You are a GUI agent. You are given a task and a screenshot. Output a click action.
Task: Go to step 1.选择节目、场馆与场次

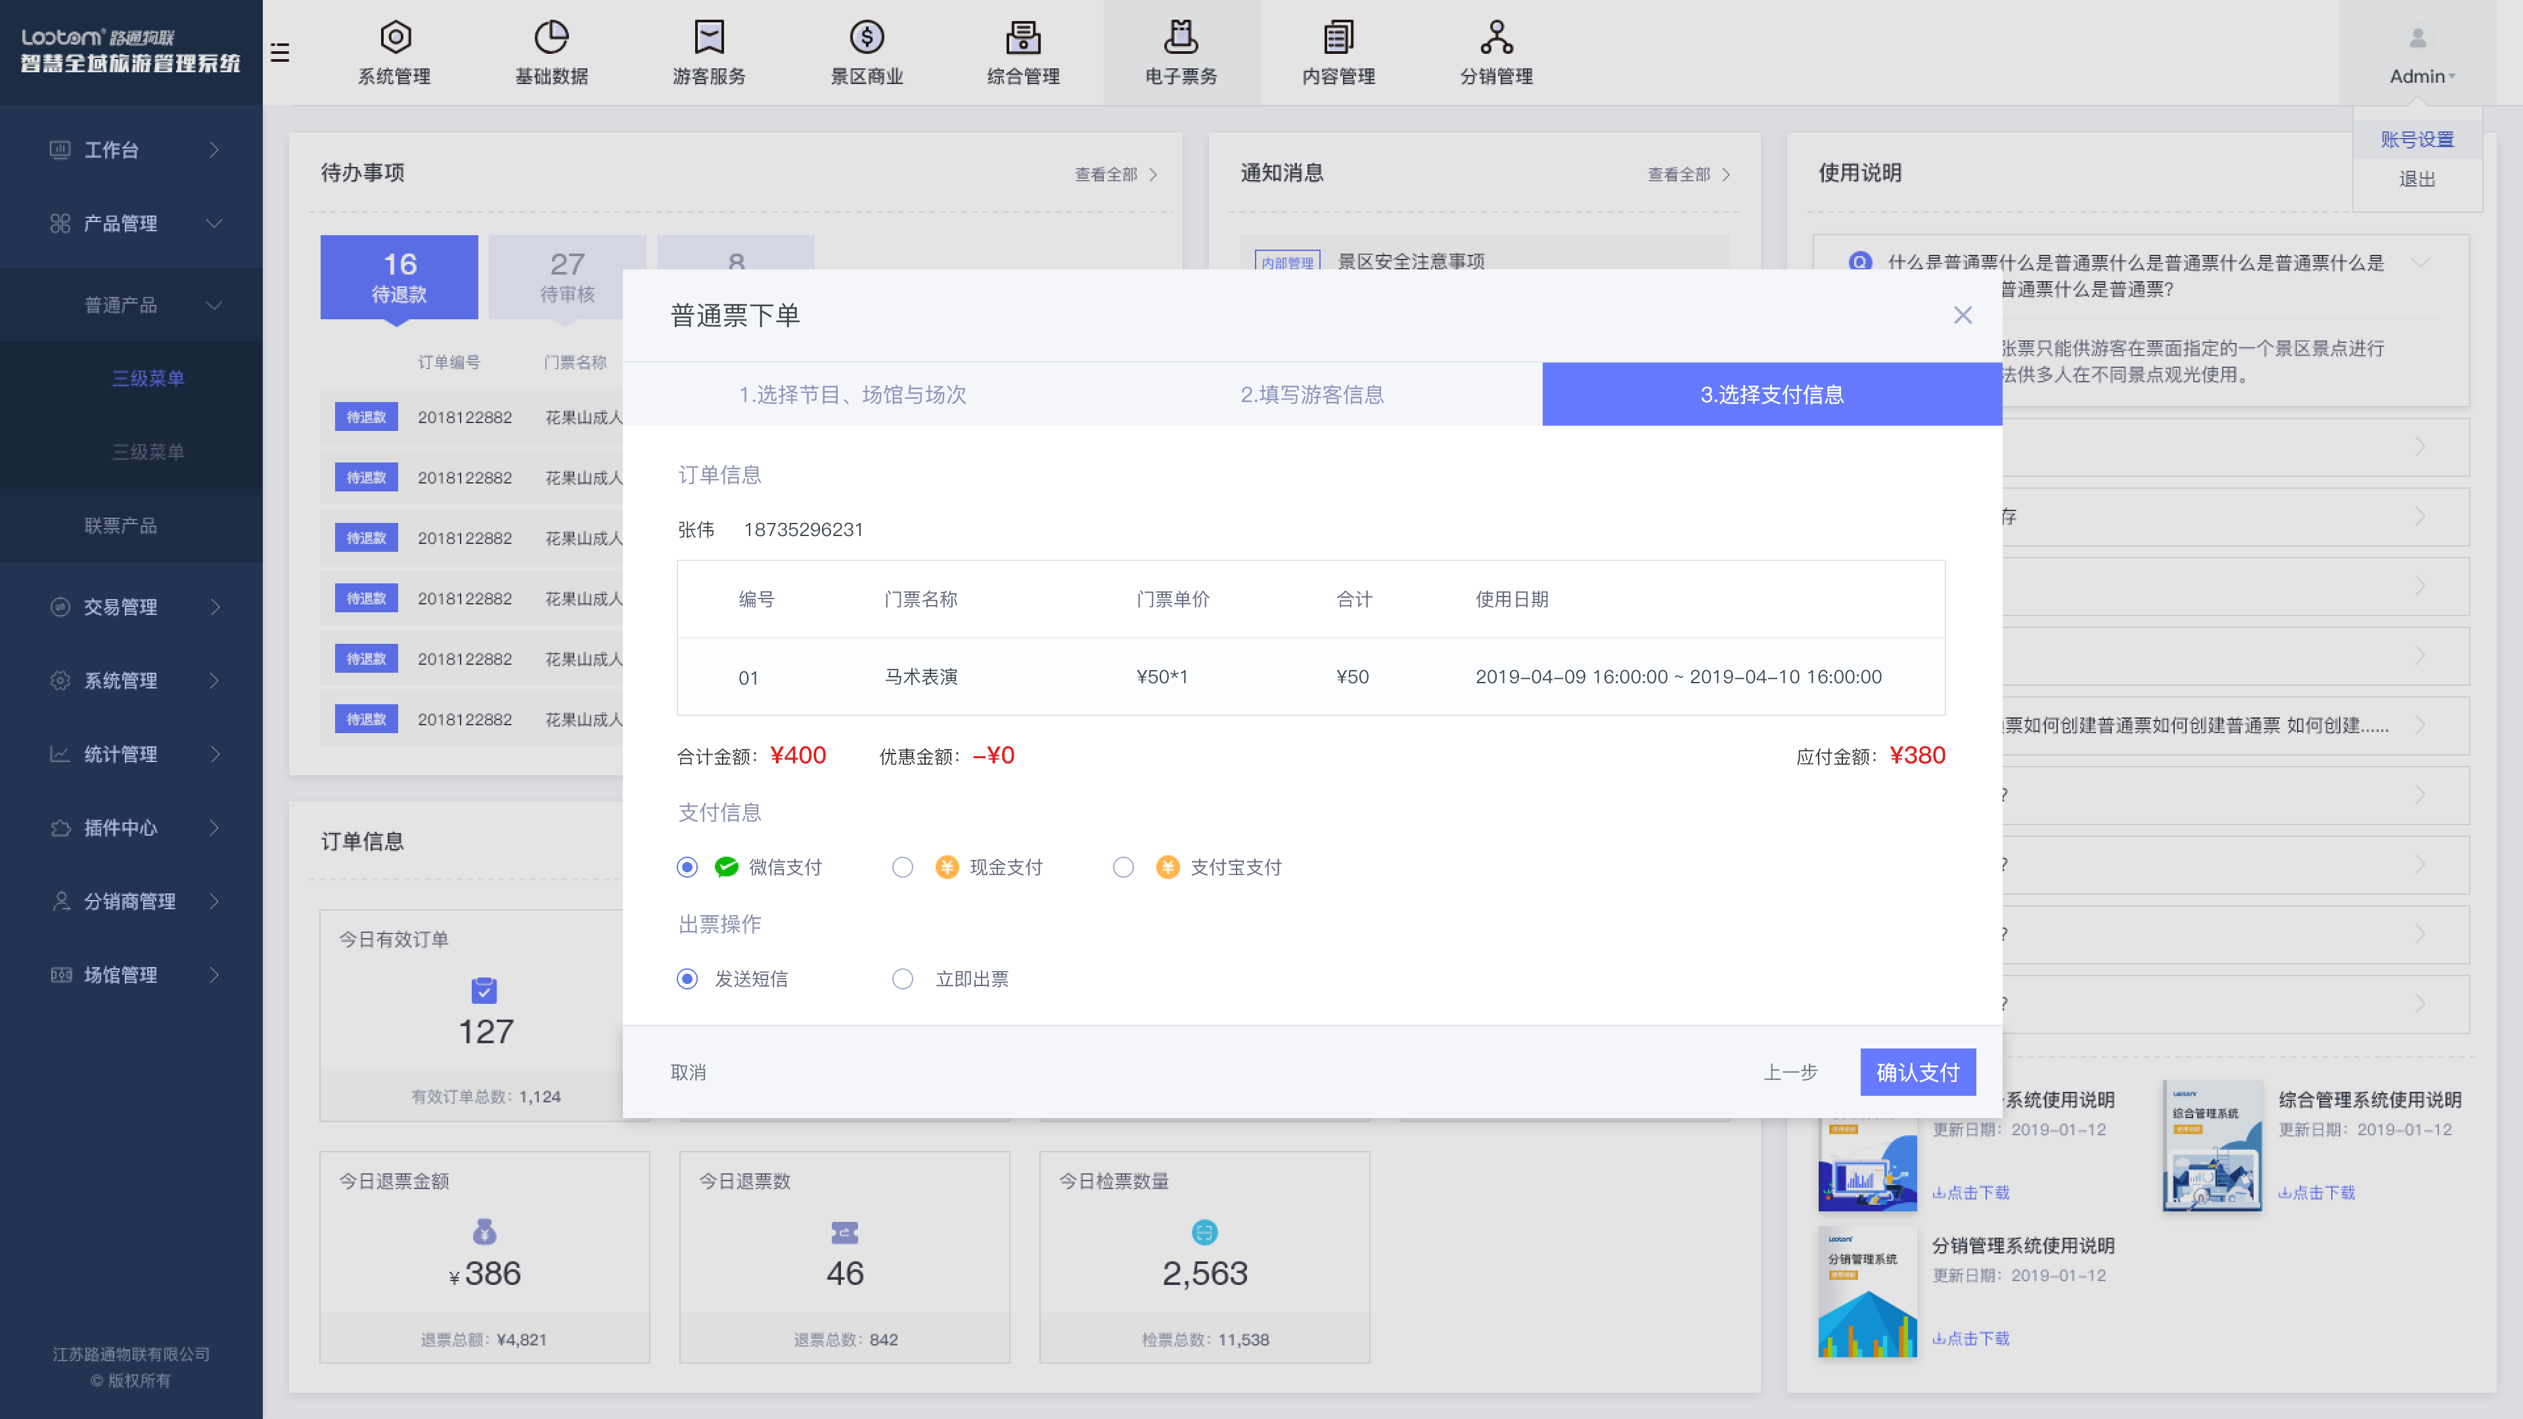coord(852,395)
